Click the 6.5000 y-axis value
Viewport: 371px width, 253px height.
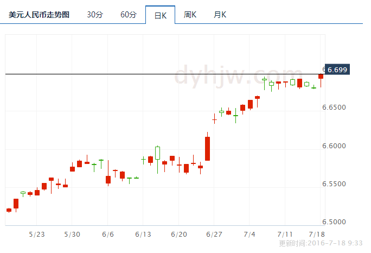click(x=334, y=222)
